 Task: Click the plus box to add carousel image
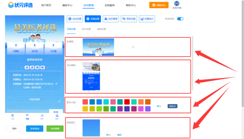click(x=133, y=47)
